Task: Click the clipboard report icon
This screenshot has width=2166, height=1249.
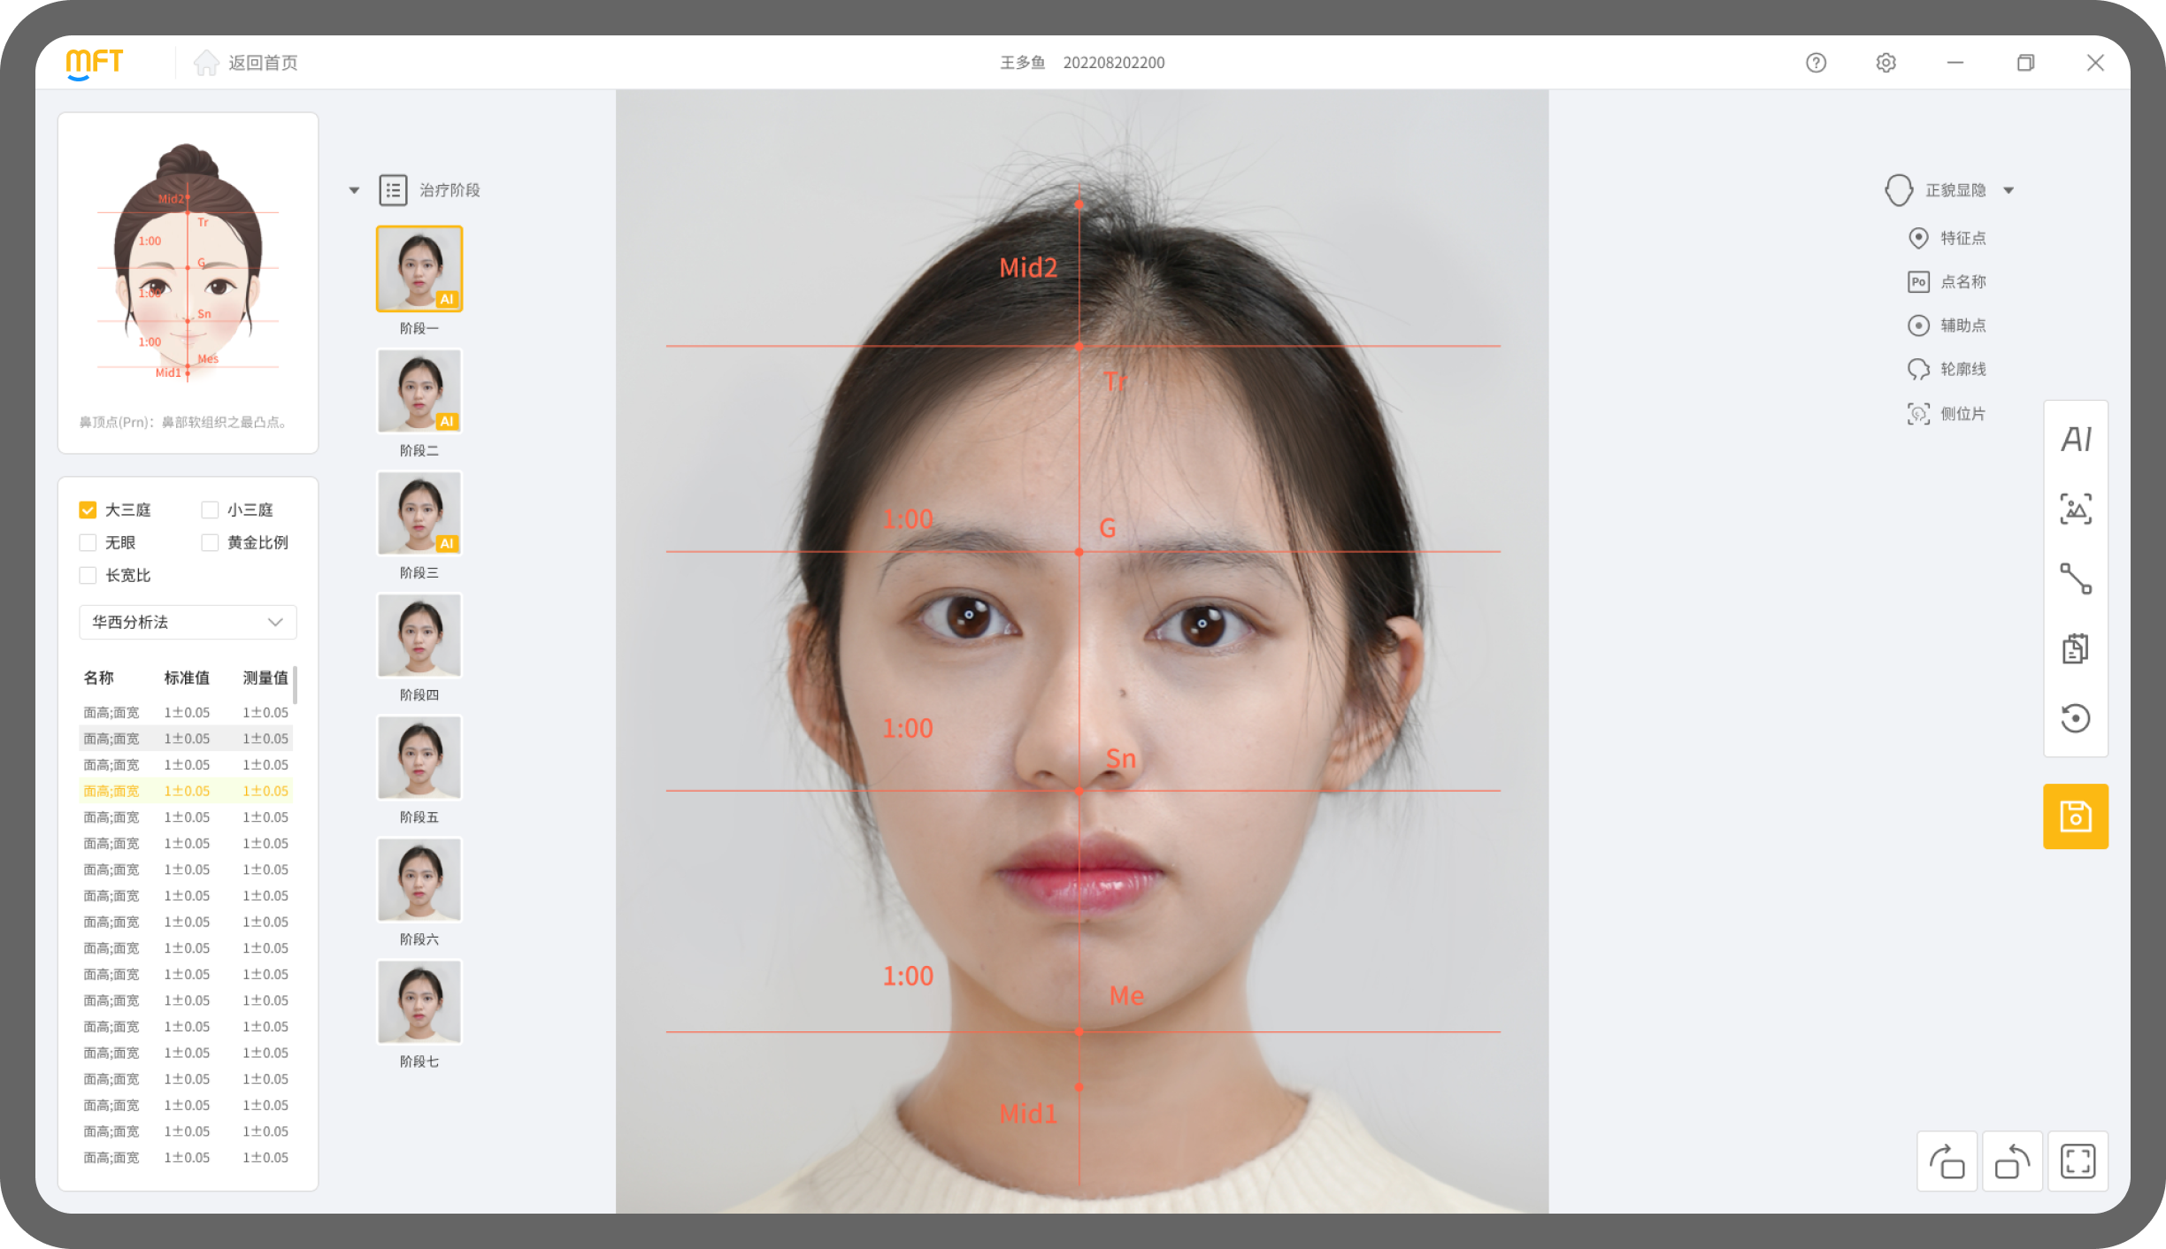Action: tap(2075, 649)
